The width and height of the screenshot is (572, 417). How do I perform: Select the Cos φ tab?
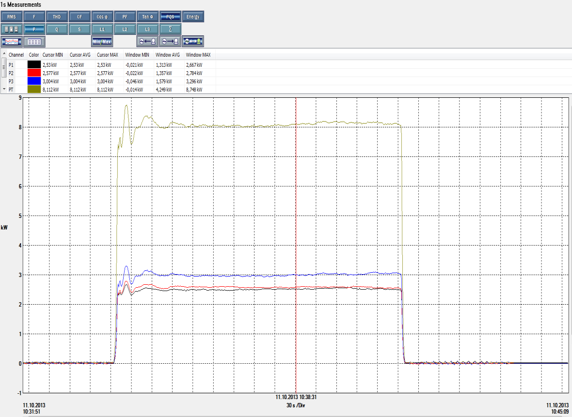pyautogui.click(x=102, y=17)
